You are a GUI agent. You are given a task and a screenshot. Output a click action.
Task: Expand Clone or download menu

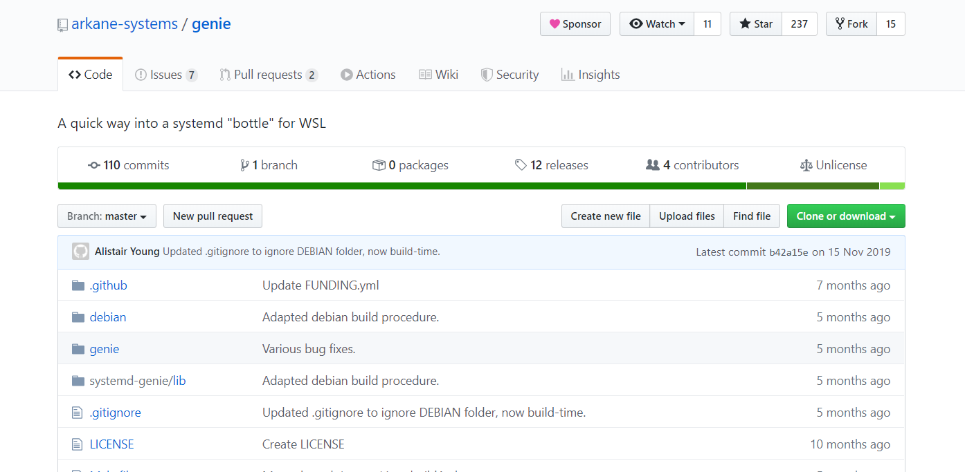pyautogui.click(x=846, y=216)
